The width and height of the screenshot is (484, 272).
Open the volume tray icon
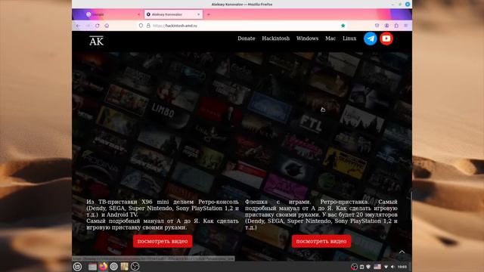pos(392,267)
